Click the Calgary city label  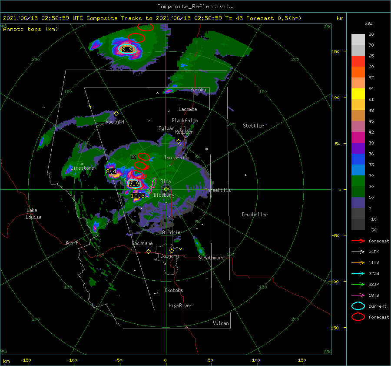click(x=169, y=256)
